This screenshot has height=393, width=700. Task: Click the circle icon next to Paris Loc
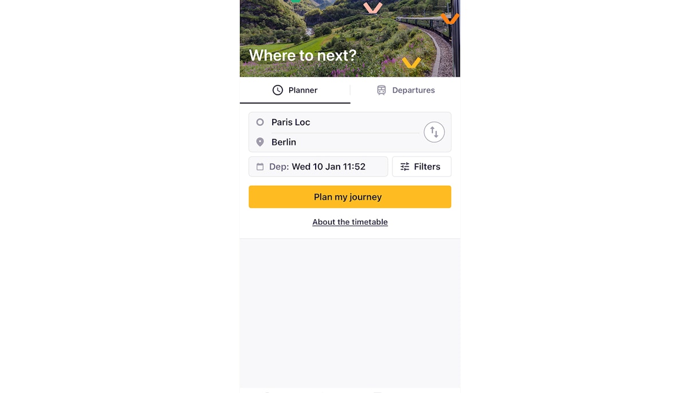[x=259, y=122]
